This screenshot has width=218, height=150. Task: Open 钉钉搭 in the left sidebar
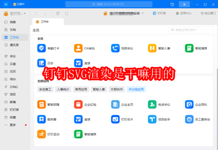point(15,110)
